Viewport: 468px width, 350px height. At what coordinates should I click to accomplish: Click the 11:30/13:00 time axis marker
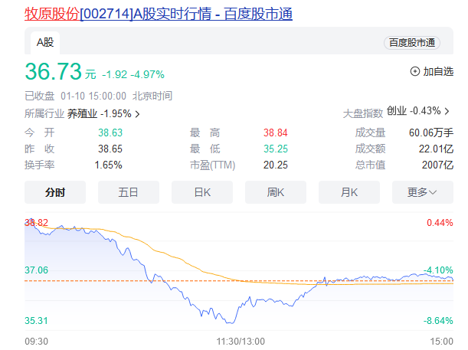(241, 342)
